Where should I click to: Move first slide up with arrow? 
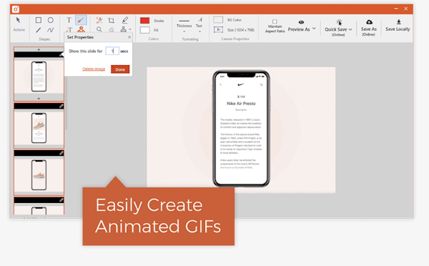pyautogui.click(x=39, y=49)
